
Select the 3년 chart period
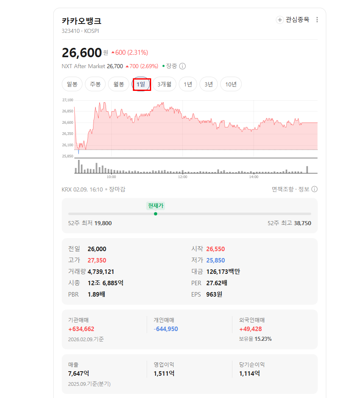coord(209,84)
